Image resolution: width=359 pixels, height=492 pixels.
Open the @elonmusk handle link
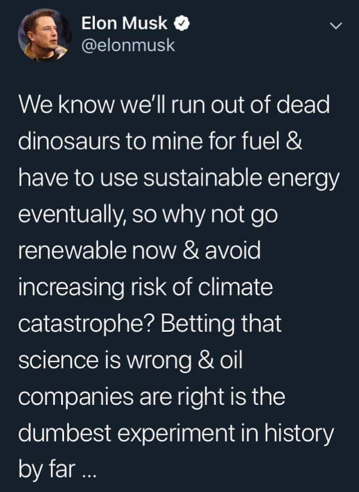(129, 46)
